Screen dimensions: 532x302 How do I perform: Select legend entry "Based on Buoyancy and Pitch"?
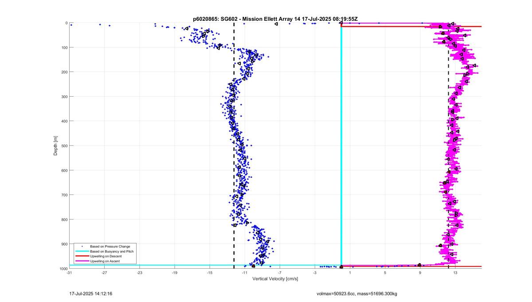[111, 251]
